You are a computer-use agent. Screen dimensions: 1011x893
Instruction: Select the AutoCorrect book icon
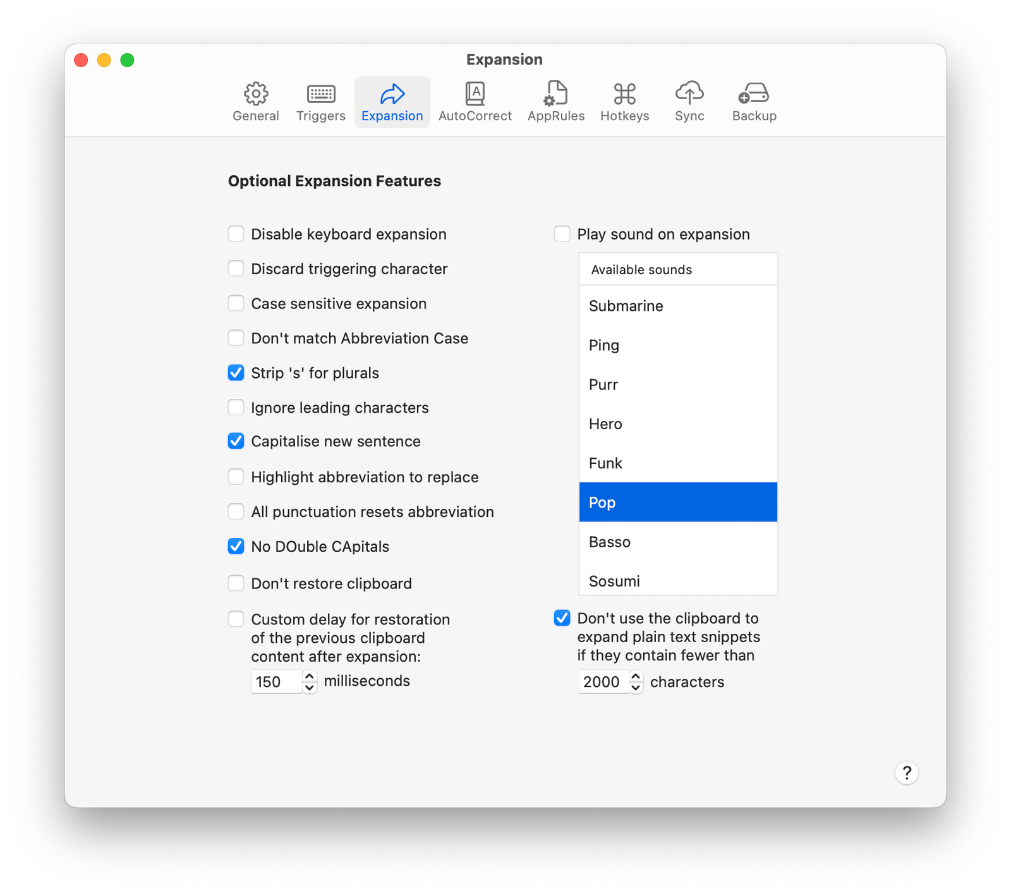click(x=475, y=94)
